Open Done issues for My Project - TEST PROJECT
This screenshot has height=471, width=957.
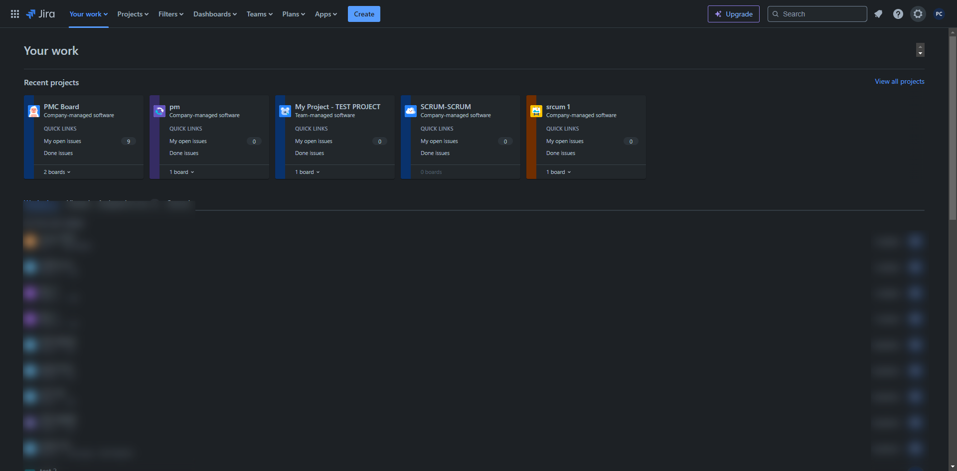point(310,154)
